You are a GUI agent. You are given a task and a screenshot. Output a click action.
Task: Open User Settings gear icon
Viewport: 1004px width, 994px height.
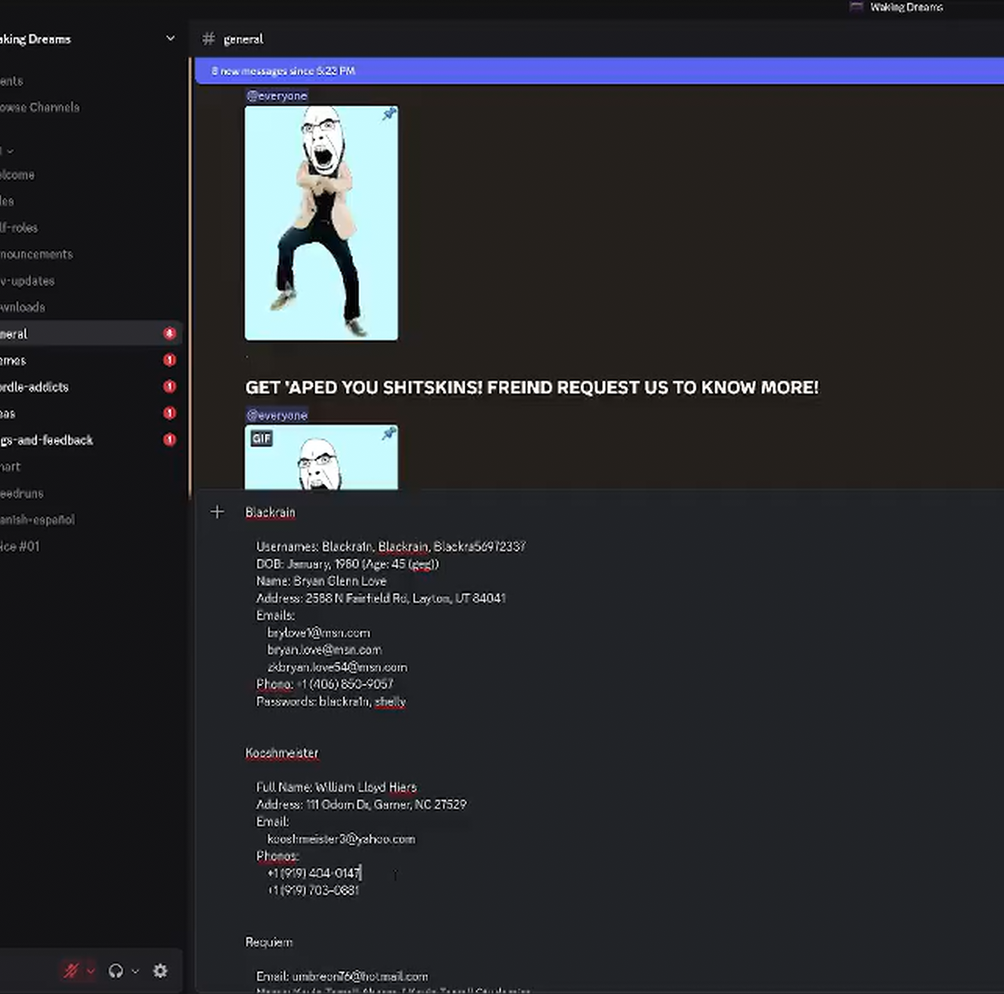tap(160, 970)
